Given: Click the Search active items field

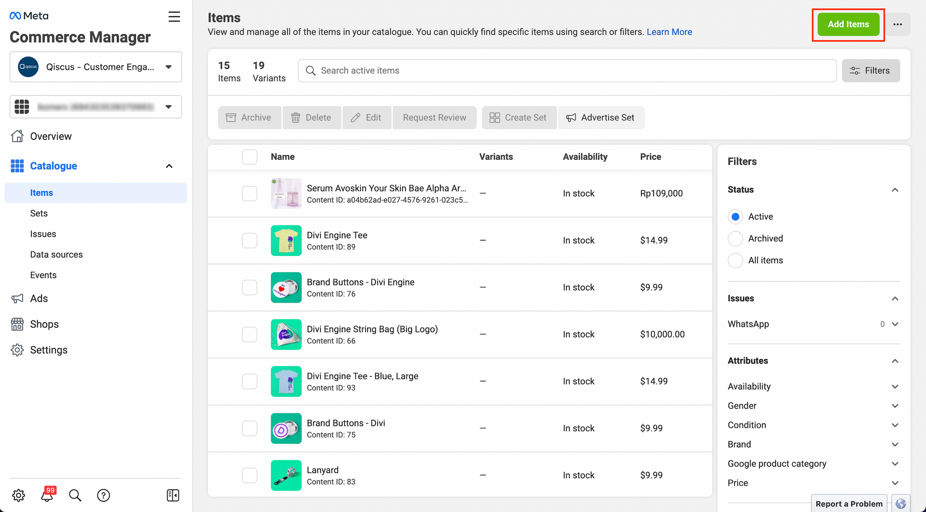Looking at the screenshot, I should (x=567, y=71).
